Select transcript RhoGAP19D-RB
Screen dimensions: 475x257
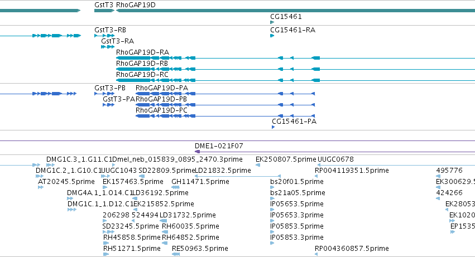142,64
